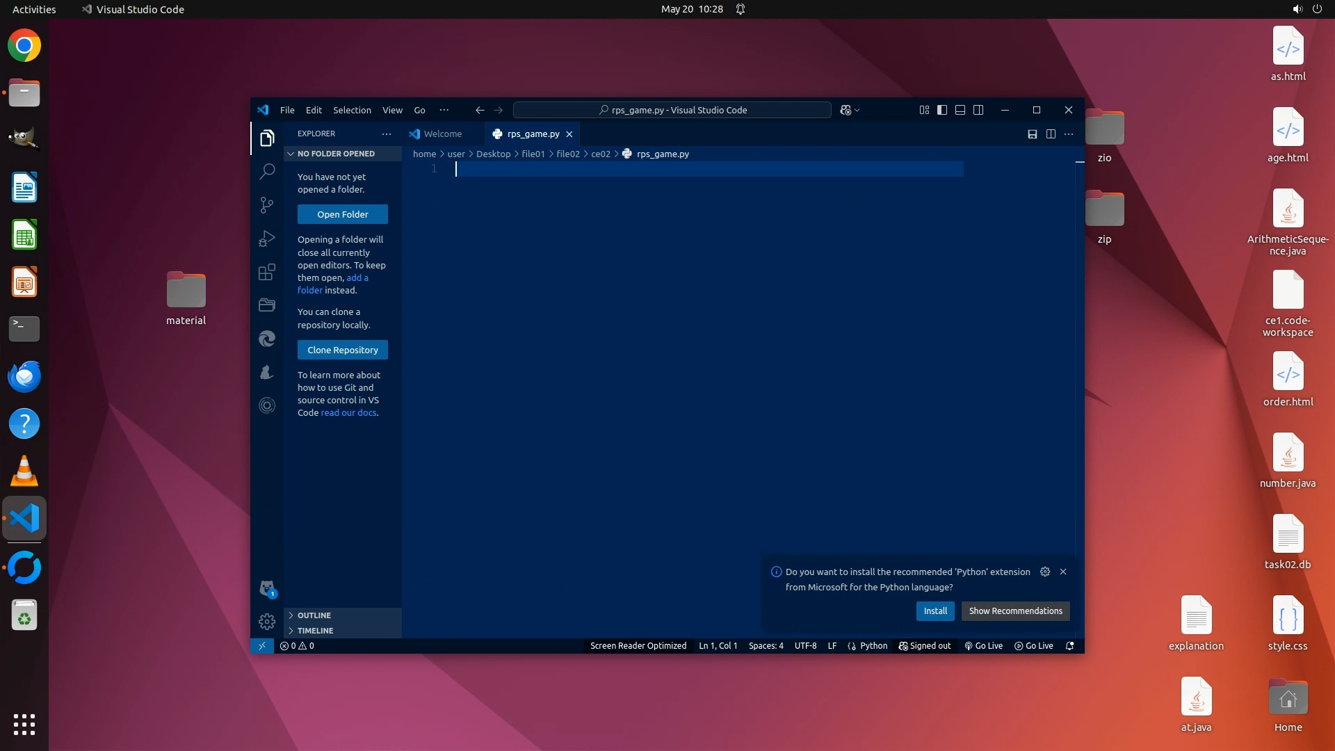The height and width of the screenshot is (751, 1335).
Task: Click the Open Folder button
Action: coord(343,214)
